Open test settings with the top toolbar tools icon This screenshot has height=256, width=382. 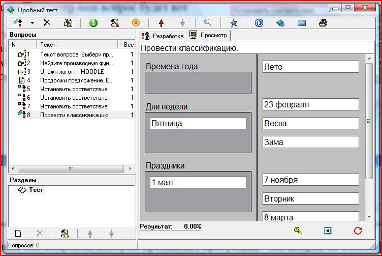click(115, 23)
